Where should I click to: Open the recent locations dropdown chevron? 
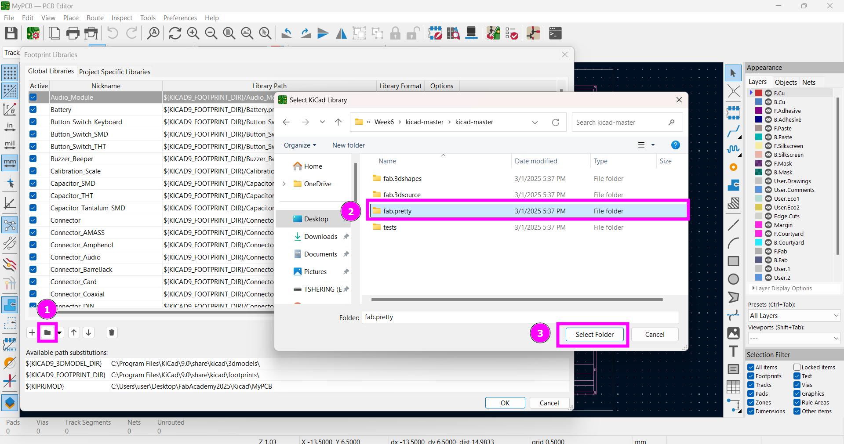[322, 122]
